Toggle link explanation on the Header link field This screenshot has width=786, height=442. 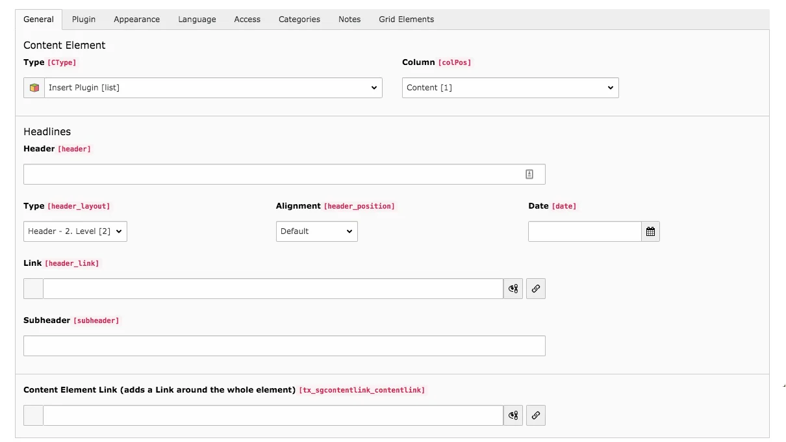point(513,288)
